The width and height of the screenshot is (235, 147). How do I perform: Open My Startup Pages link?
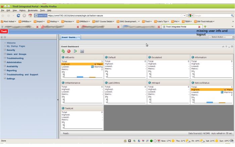point(16,46)
